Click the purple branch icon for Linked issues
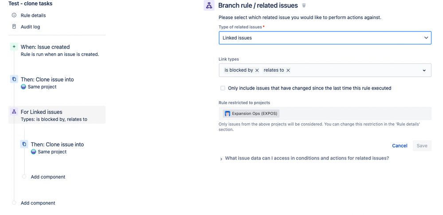Image resolution: width=443 pixels, height=215 pixels. [x=14, y=112]
